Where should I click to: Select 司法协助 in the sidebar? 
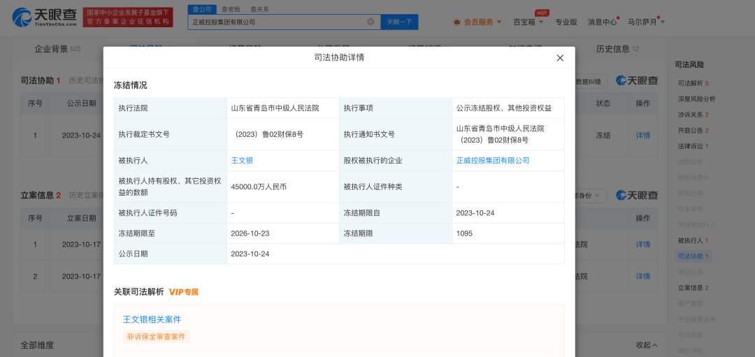click(693, 256)
